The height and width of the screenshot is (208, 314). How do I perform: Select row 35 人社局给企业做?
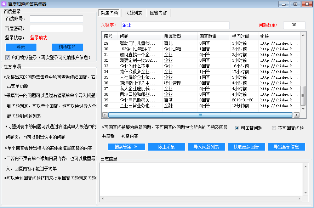201,77
